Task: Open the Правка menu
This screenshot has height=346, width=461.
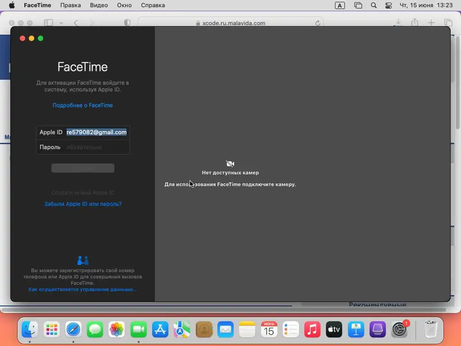Action: (71, 5)
